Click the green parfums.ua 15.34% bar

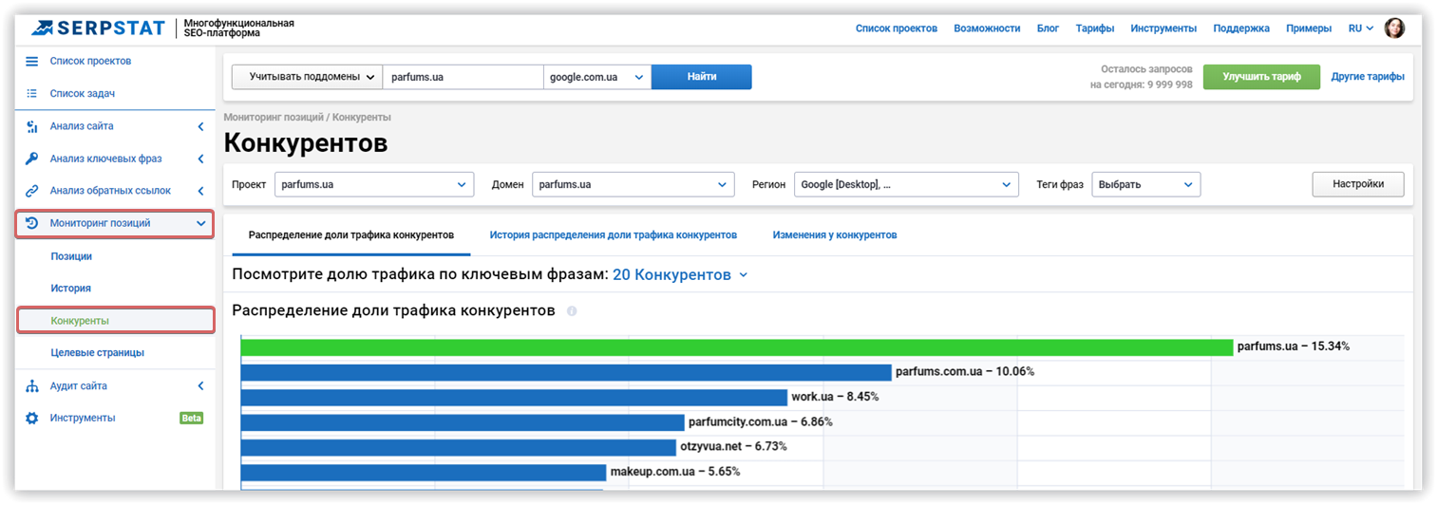click(x=737, y=346)
